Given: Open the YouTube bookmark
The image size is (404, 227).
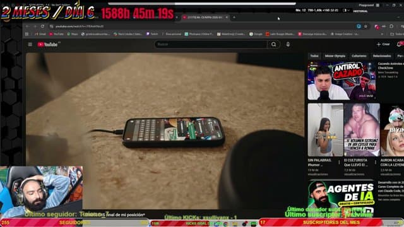Looking at the screenshot, I should point(56,34).
